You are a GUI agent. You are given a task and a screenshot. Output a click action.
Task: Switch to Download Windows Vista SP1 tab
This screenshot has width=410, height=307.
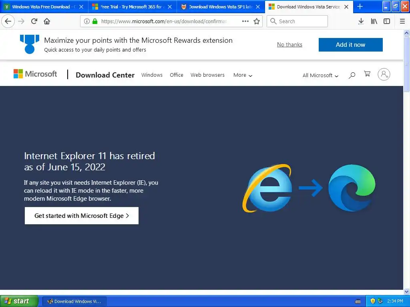click(x=221, y=7)
